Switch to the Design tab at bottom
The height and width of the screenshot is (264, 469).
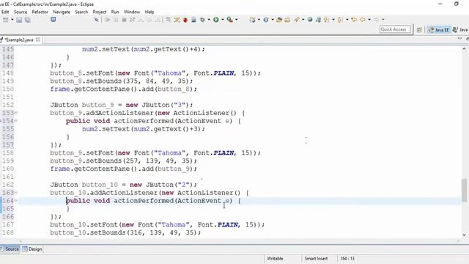click(32, 249)
